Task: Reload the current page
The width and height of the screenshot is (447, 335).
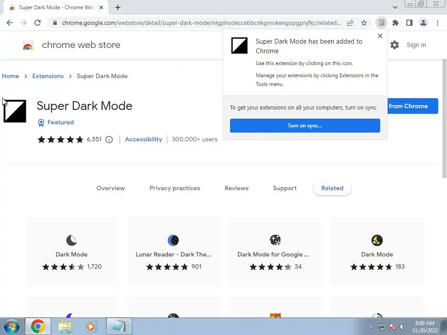Action: tap(38, 23)
